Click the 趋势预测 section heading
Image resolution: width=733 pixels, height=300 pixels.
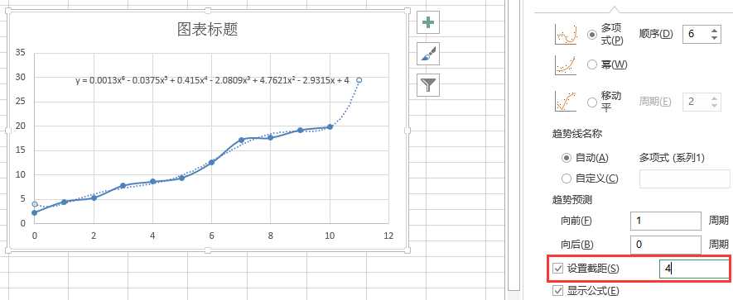[572, 200]
